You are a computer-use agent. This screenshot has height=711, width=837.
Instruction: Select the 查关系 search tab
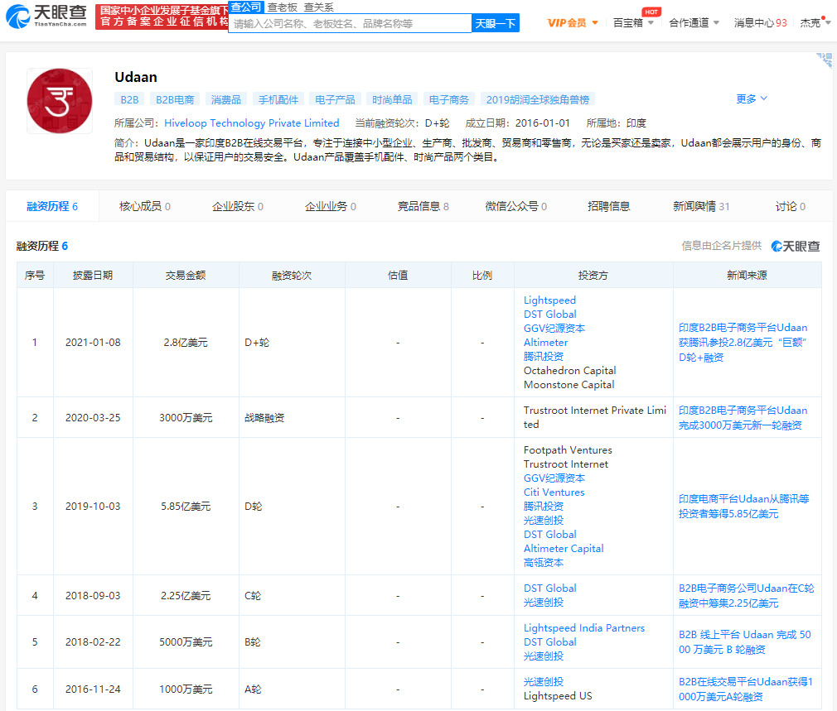pyautogui.click(x=319, y=7)
